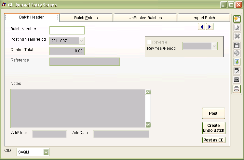This screenshot has width=244, height=160.
Task: Toggle the Reverse checkbox
Action: [149, 42]
